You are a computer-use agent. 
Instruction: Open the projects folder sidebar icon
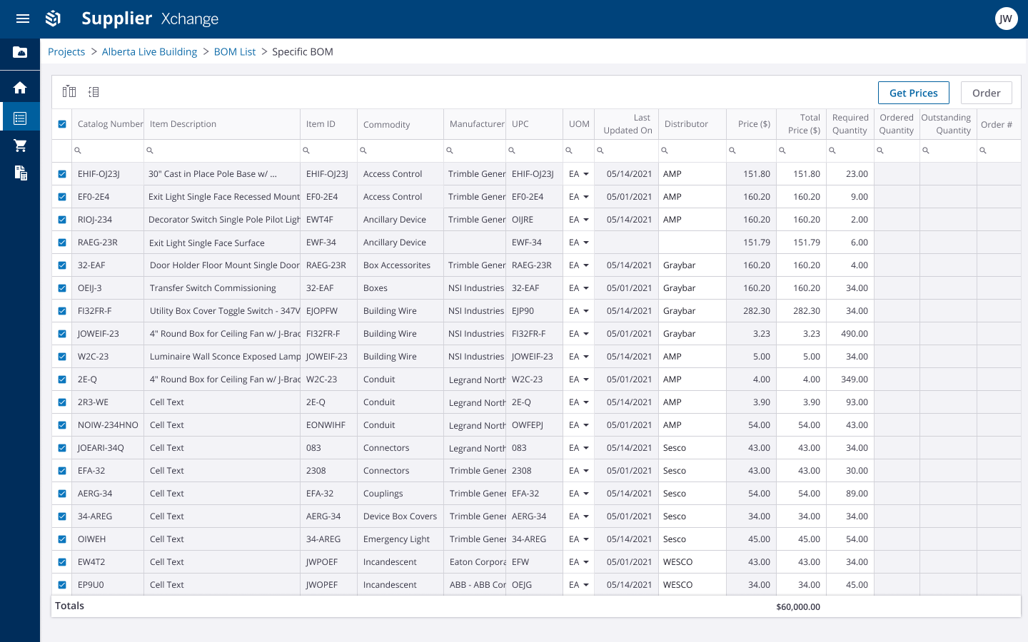[20, 52]
